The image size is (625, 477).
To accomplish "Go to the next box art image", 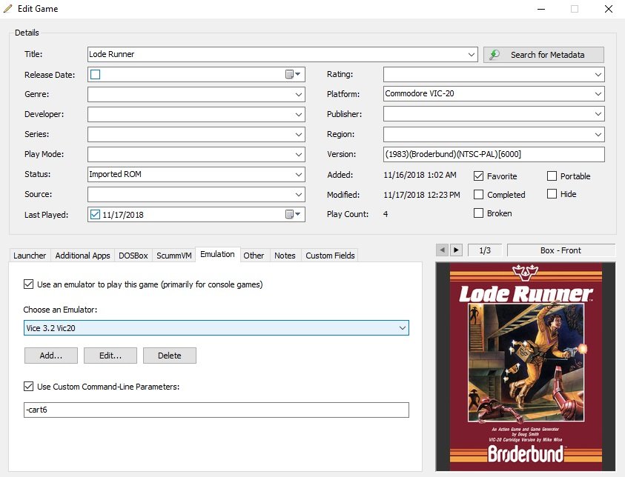I will [x=456, y=250].
